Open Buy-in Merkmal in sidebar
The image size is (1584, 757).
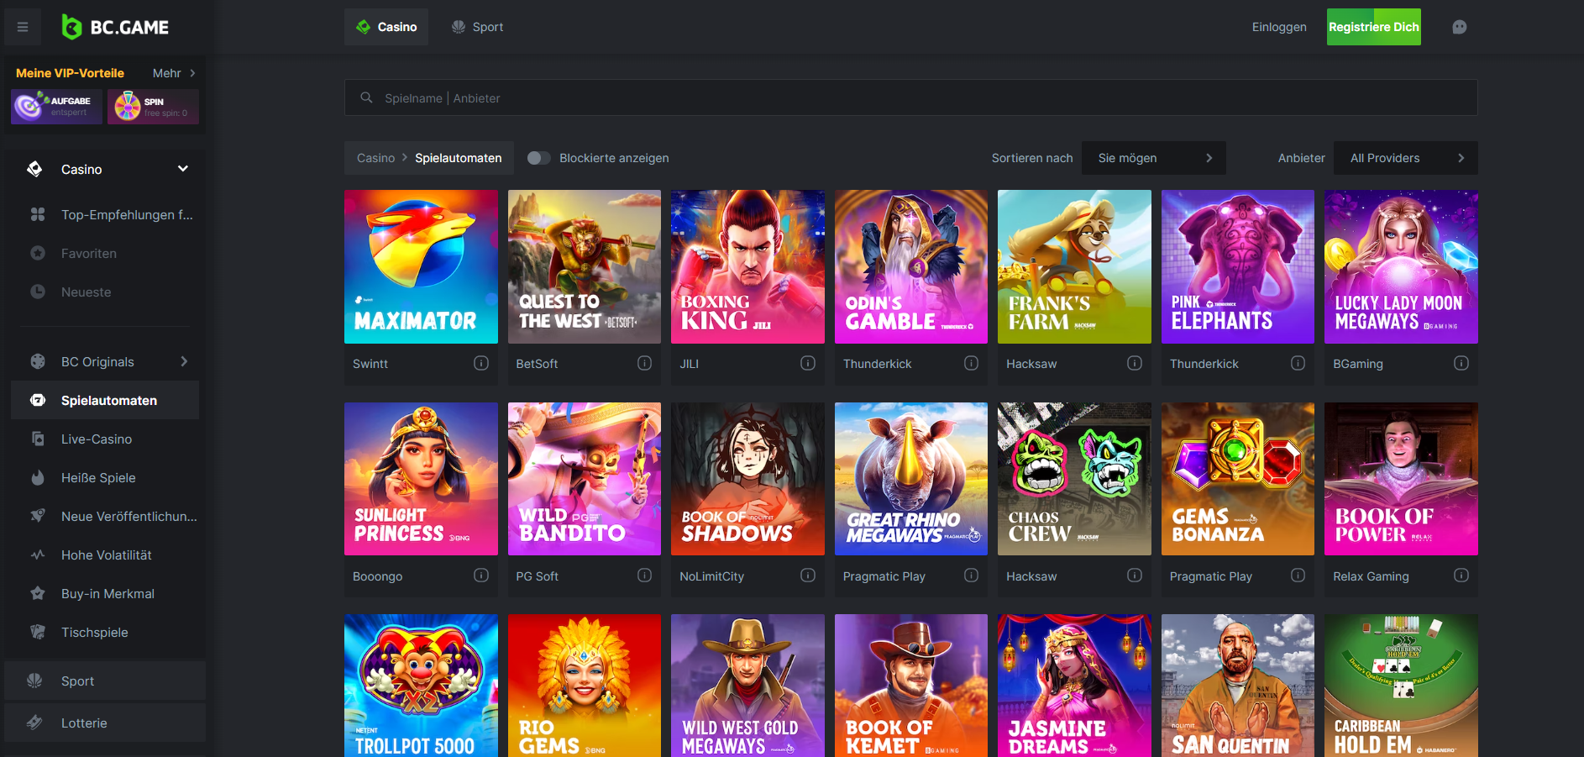tap(105, 593)
